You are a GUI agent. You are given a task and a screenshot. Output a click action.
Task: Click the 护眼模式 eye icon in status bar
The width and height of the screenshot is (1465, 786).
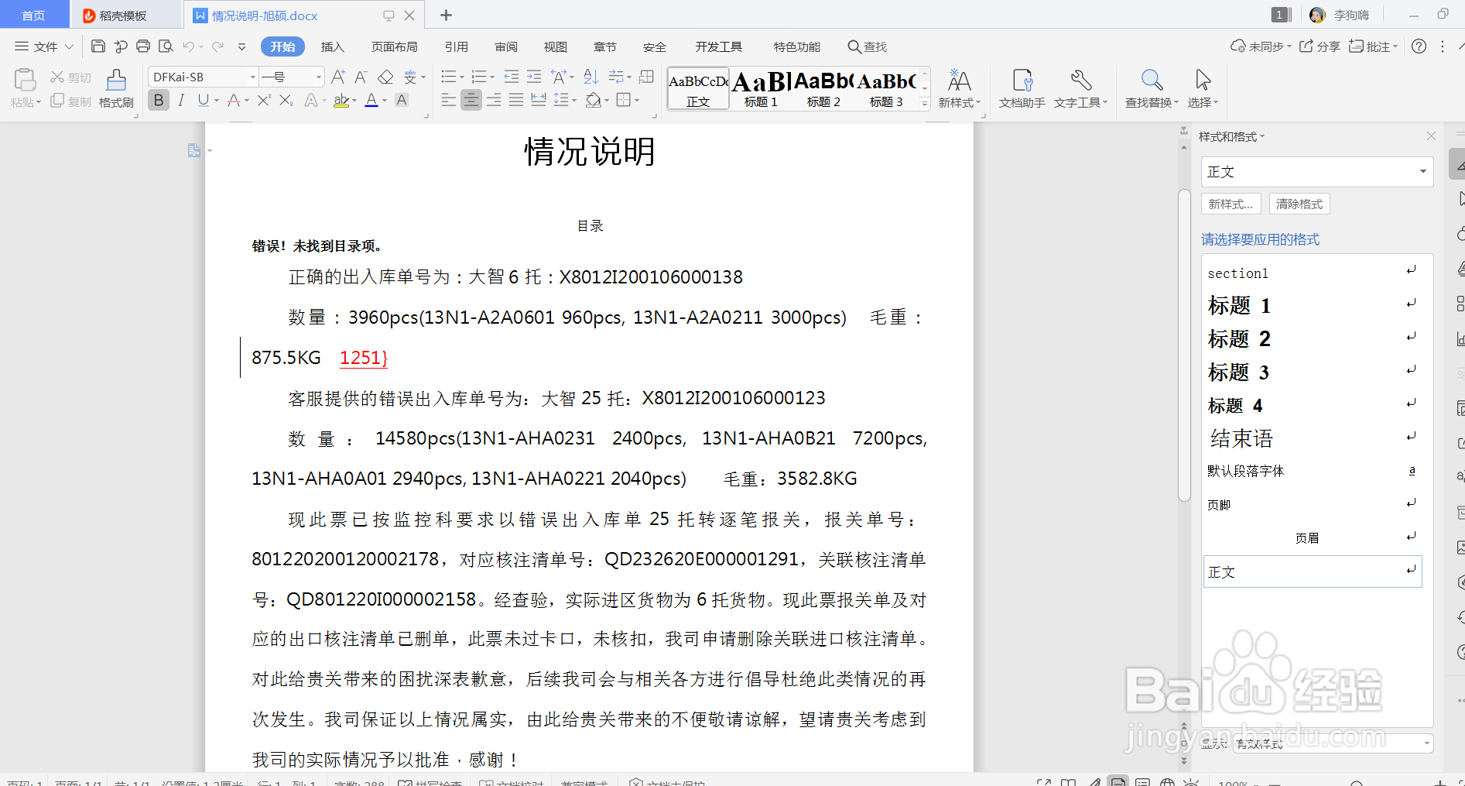pyautogui.click(x=1193, y=782)
